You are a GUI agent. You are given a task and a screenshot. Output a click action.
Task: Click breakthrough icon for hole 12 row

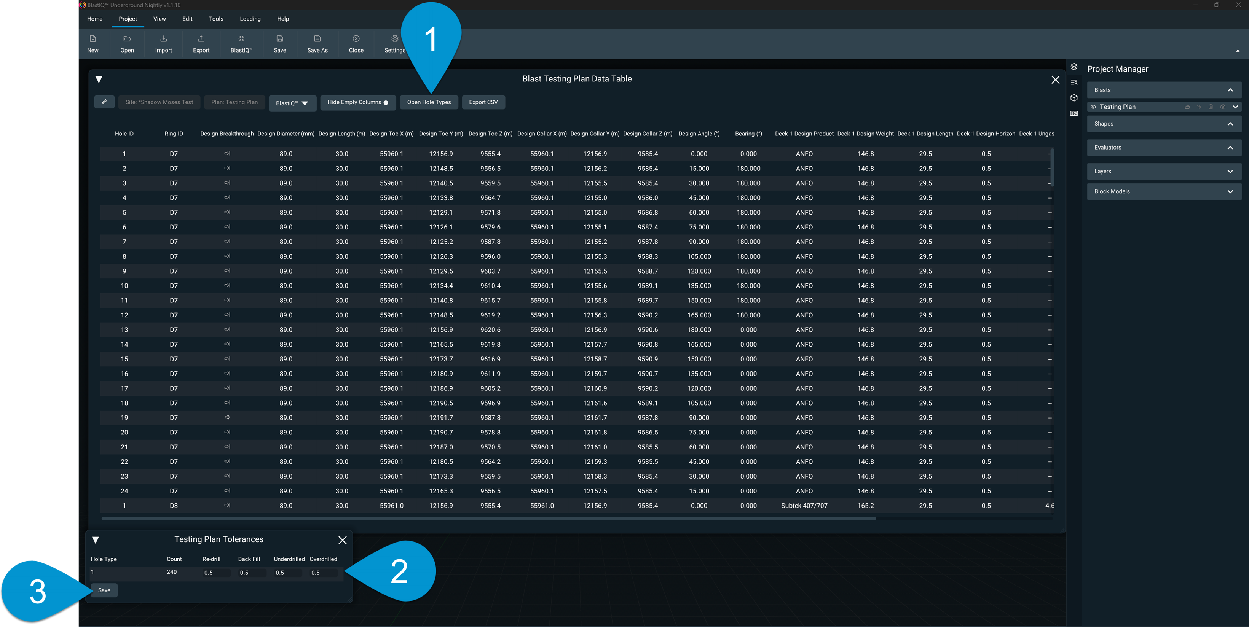point(227,315)
